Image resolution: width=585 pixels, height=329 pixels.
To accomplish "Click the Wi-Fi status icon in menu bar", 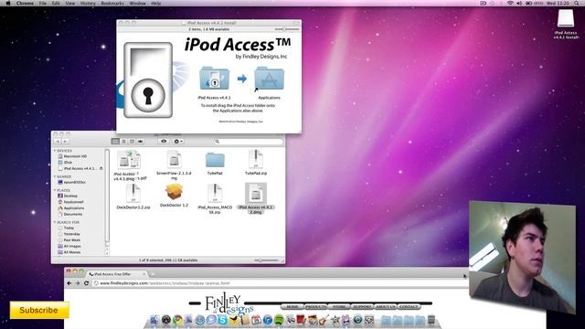I will pos(510,3).
